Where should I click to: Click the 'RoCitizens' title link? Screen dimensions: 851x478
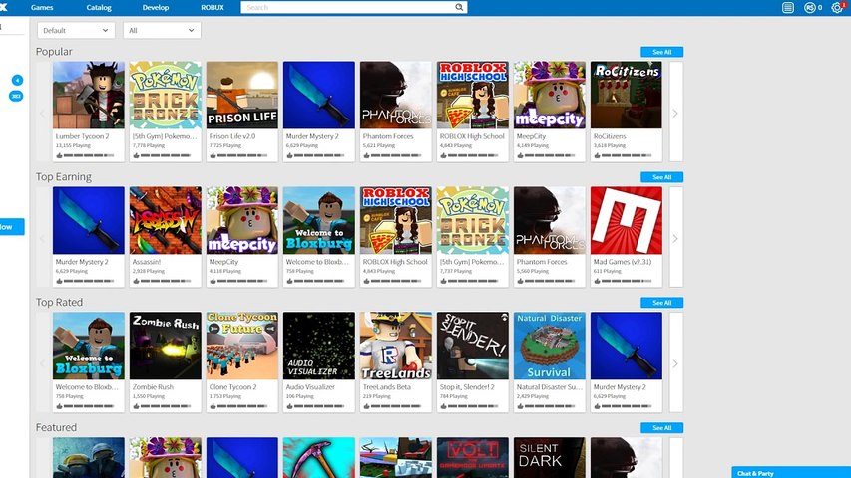click(610, 136)
